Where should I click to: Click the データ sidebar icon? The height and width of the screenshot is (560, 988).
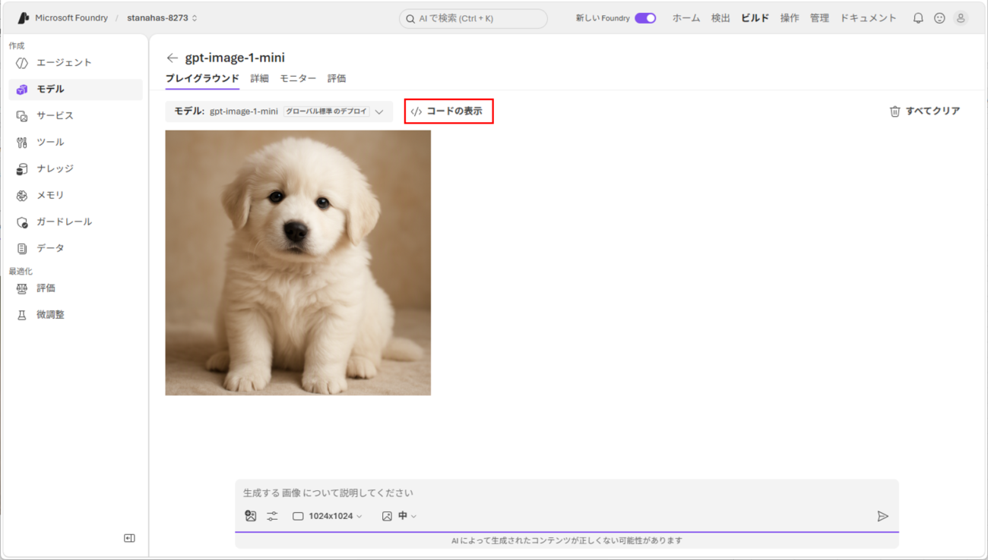22,249
